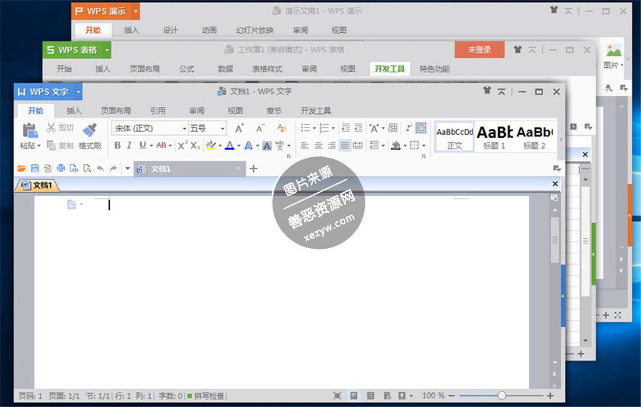
Task: Open the 开发工具 tab in WPS 表格
Action: tap(389, 69)
